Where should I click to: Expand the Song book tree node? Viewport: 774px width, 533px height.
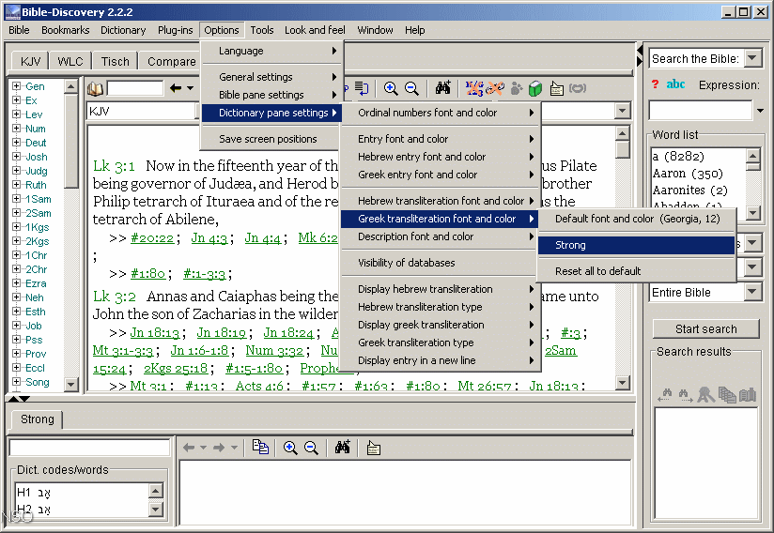16,381
